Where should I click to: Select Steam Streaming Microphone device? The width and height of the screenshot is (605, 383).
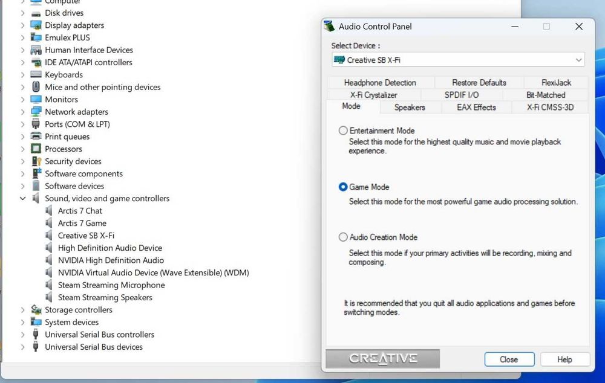click(x=111, y=285)
